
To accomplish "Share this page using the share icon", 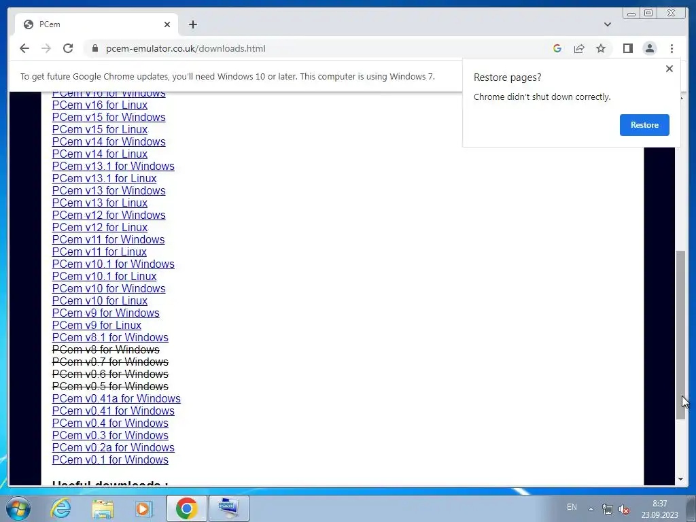I will [579, 48].
